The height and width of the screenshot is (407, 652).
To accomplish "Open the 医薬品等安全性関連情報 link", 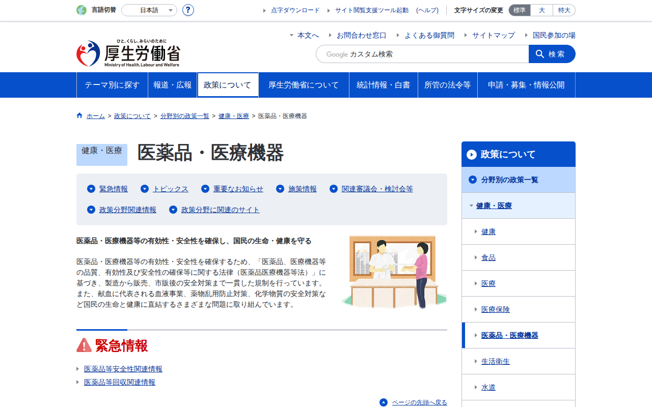I will tap(123, 369).
